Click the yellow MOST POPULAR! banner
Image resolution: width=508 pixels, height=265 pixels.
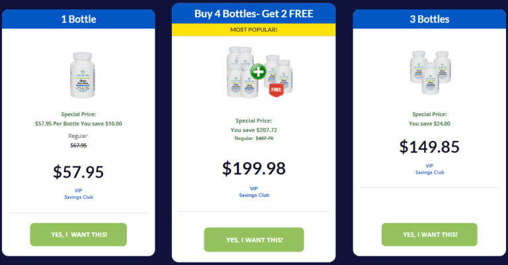click(x=254, y=29)
